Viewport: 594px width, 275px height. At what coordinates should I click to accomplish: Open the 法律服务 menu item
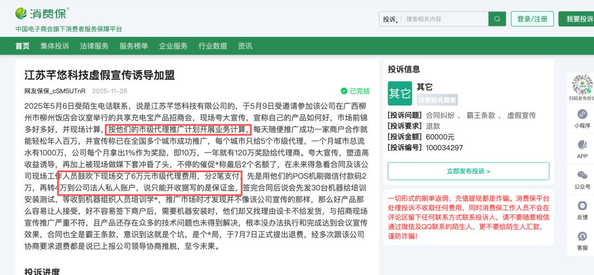pyautogui.click(x=94, y=46)
